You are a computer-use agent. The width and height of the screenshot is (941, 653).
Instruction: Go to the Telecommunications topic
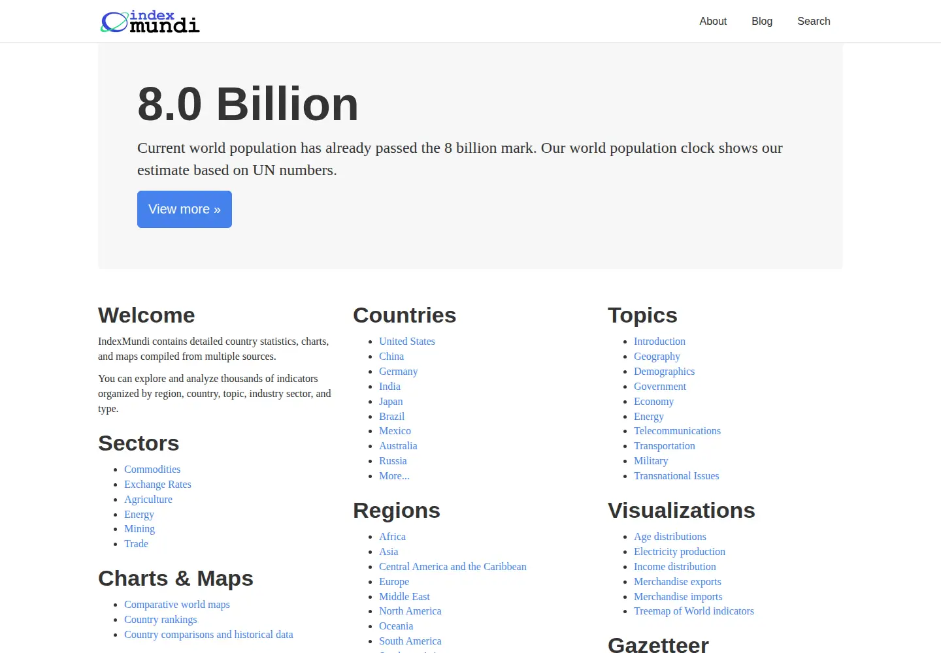pyautogui.click(x=677, y=431)
